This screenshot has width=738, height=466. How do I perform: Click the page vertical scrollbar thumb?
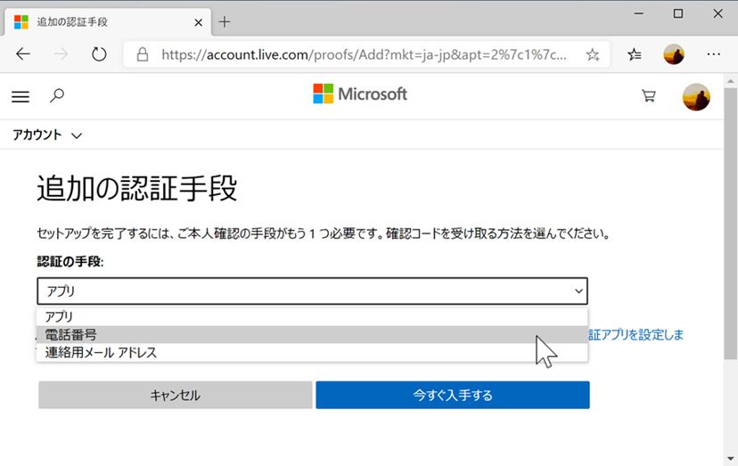(x=731, y=224)
